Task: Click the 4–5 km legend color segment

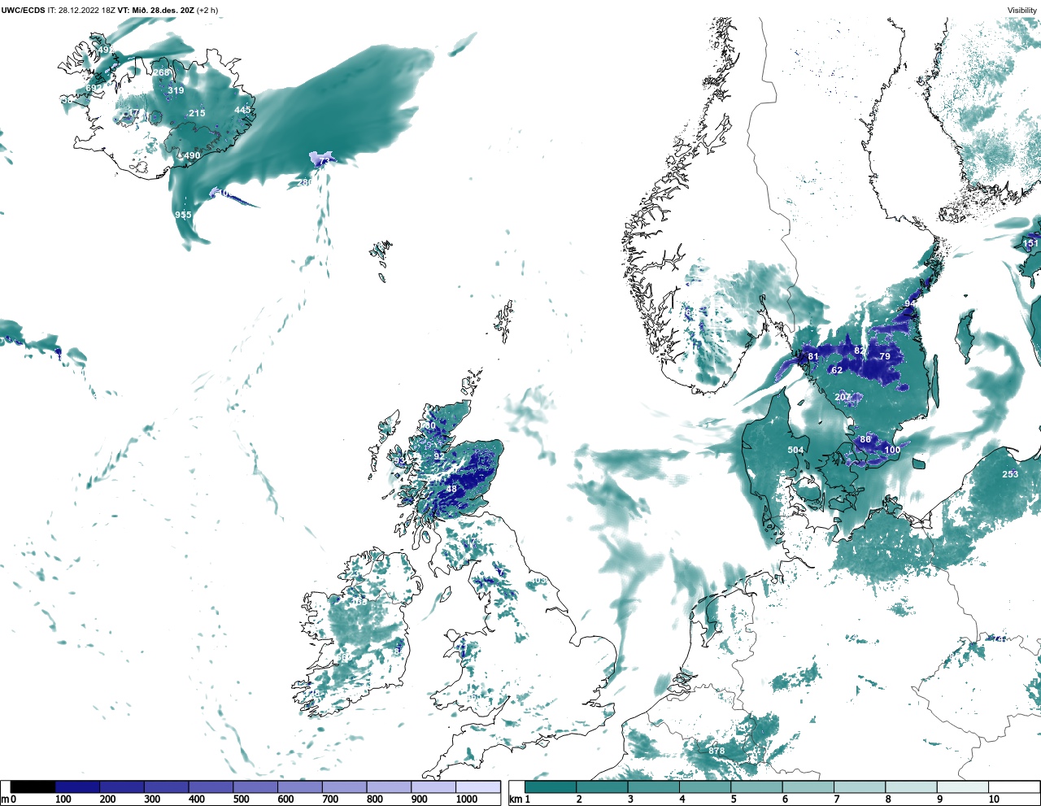Action: (704, 786)
